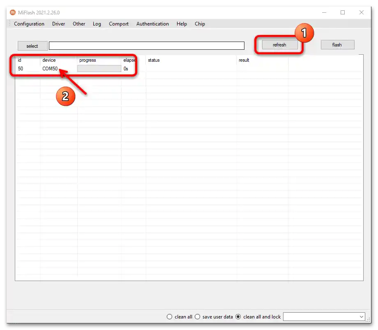Screen dimensions: 378x330
Task: Open the Chip menu
Action: coord(200,24)
